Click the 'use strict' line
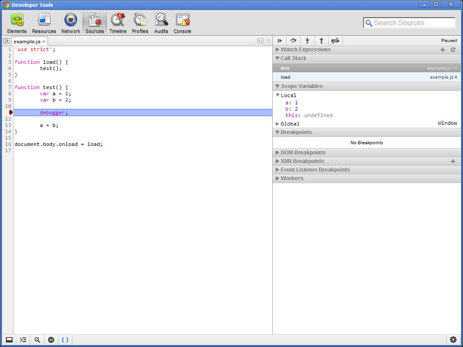 pos(35,49)
